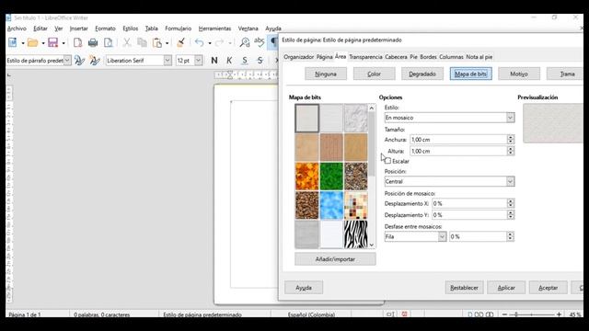Open the Archivo menu

17,29
